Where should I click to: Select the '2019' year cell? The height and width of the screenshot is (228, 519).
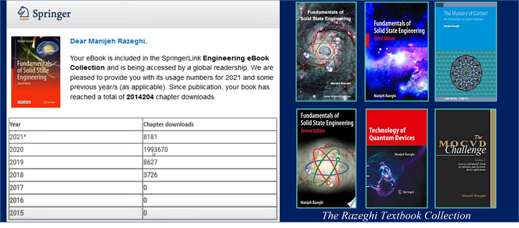[x=76, y=162]
